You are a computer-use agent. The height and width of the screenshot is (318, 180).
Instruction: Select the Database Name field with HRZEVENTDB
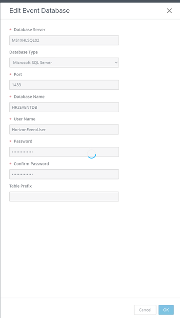(x=64, y=107)
